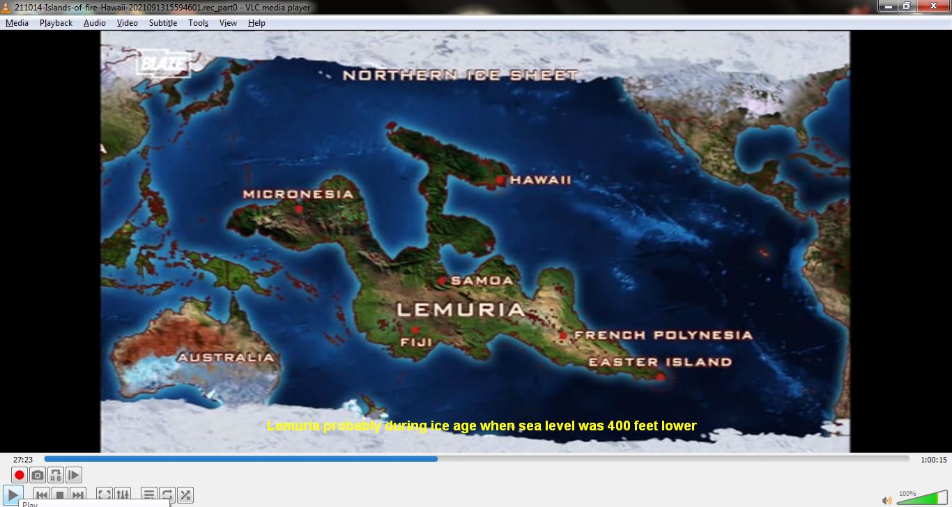
Task: Jump ahead using the seek bar
Action: point(627,458)
